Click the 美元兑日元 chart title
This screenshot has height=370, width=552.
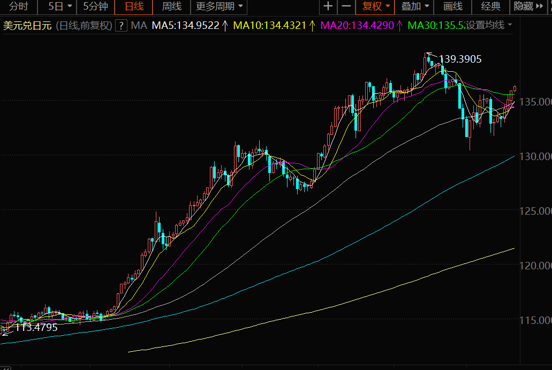27,26
